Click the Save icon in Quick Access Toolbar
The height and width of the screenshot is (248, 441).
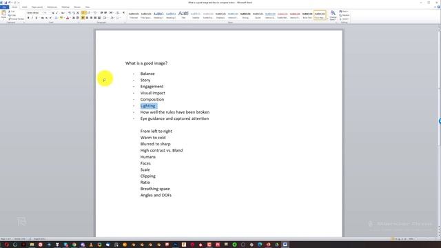coord(6,3)
